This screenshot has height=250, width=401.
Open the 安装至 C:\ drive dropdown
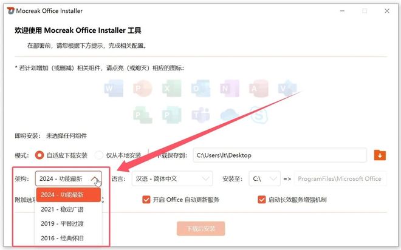click(x=265, y=178)
